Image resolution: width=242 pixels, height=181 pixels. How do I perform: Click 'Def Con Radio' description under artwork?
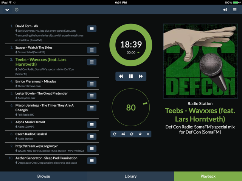200,129
